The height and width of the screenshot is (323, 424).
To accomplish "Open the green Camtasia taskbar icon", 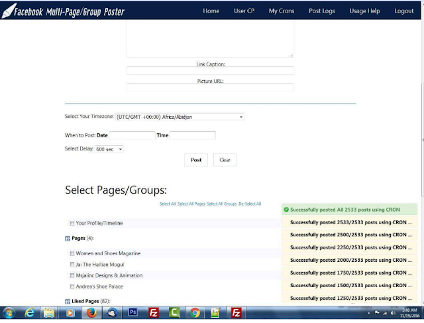I will (174, 313).
